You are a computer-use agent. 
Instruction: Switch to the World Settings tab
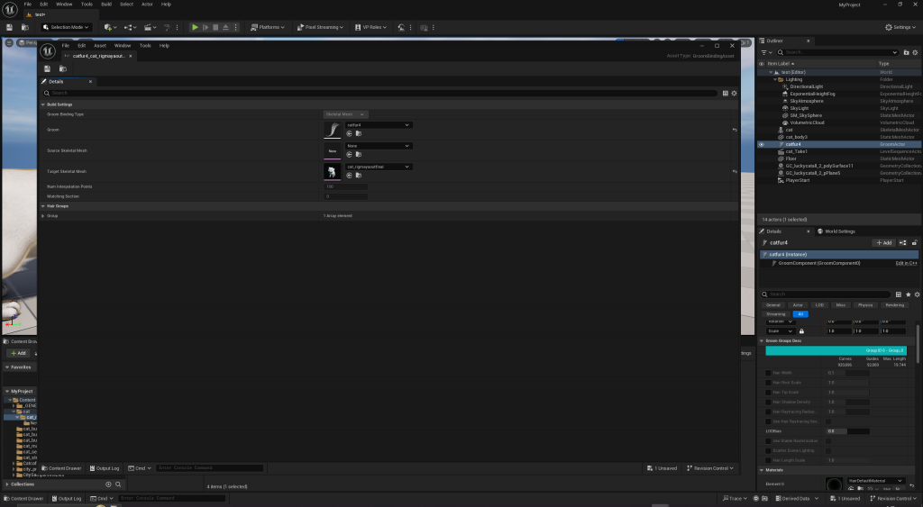coord(836,231)
